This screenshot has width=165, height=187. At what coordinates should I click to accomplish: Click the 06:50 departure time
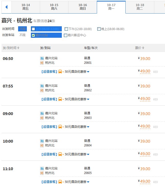[8, 59]
